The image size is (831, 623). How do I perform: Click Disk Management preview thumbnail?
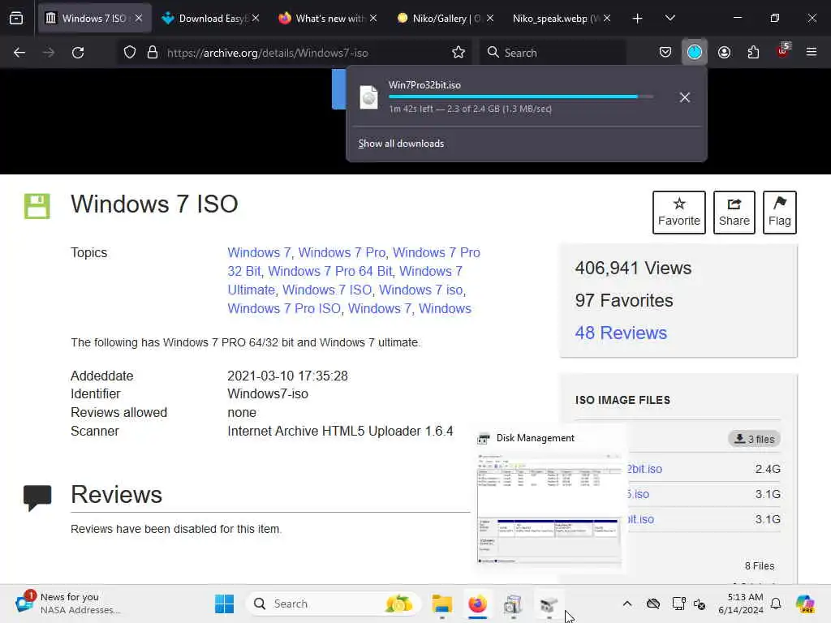coord(549,508)
